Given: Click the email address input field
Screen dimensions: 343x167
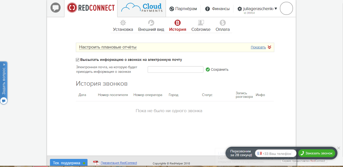Looking at the screenshot, I should (x=175, y=69).
